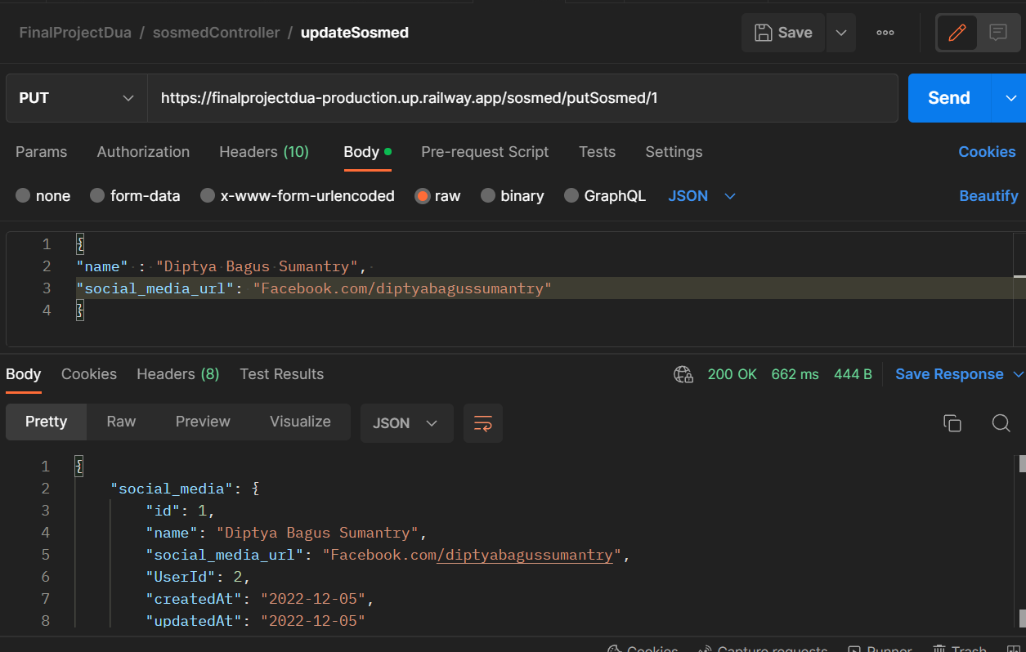
Task: Beautify the request body JSON
Action: click(988, 196)
